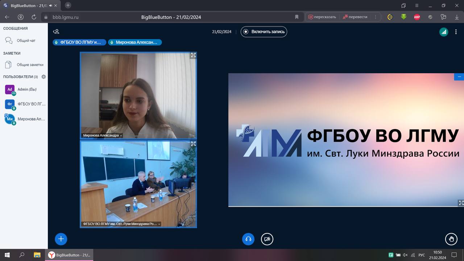The image size is (464, 261).
Task: Open the ABP Adblock Plus extension
Action: [x=417, y=17]
